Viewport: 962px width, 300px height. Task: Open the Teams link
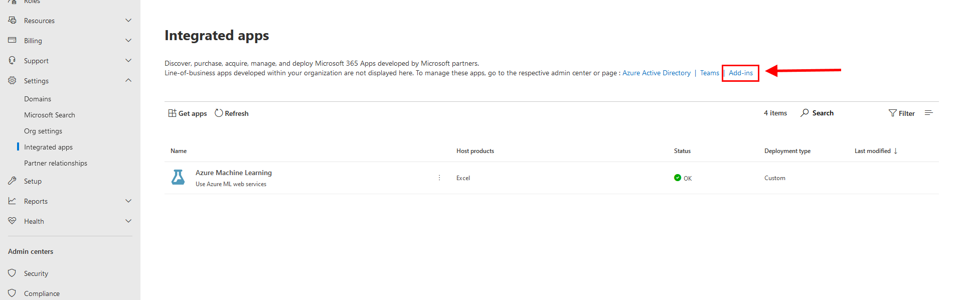coord(710,73)
